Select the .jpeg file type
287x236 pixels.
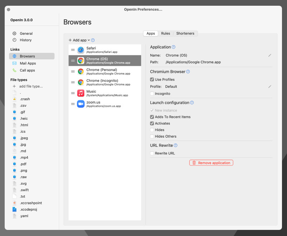[24, 138]
